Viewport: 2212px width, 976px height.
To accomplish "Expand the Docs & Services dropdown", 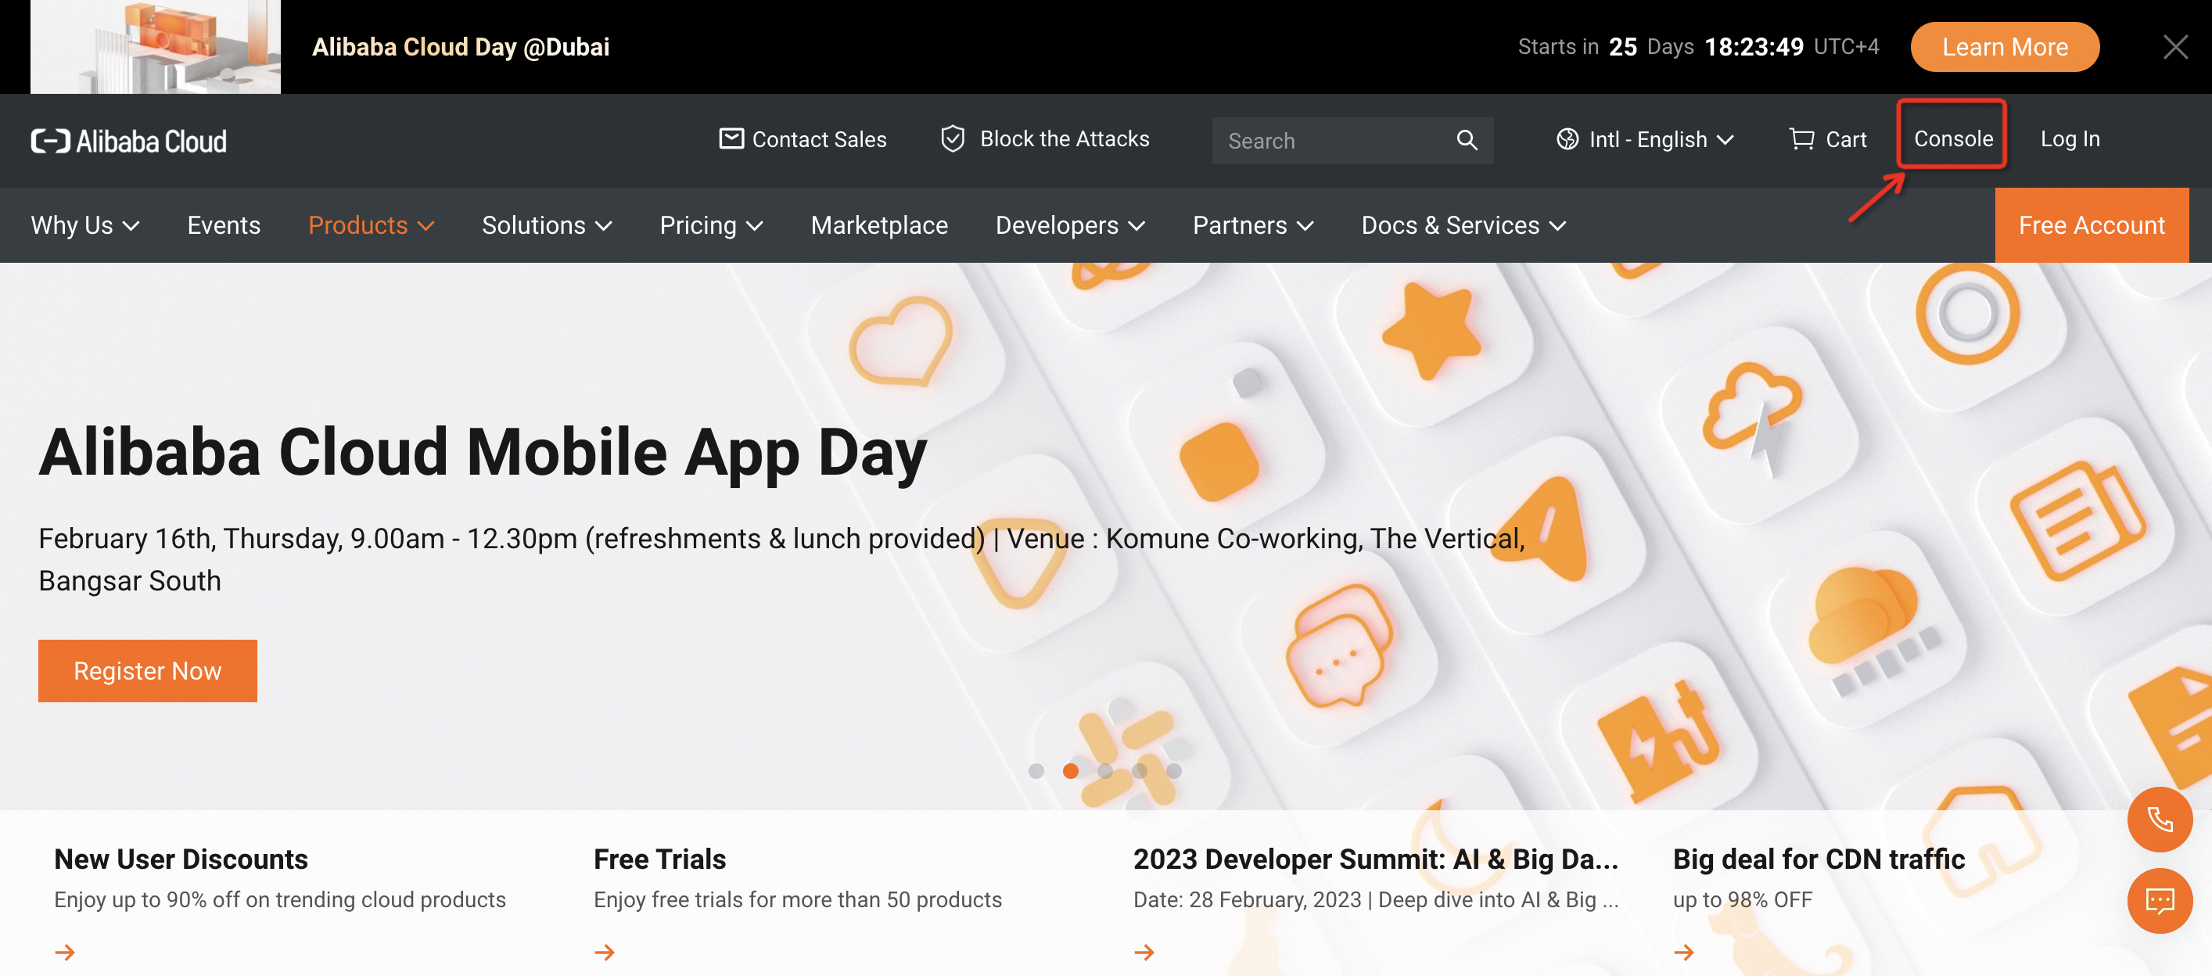I will [x=1464, y=225].
